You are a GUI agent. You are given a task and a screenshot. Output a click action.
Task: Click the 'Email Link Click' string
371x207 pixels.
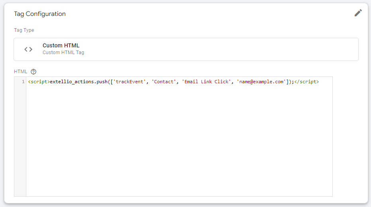click(206, 82)
